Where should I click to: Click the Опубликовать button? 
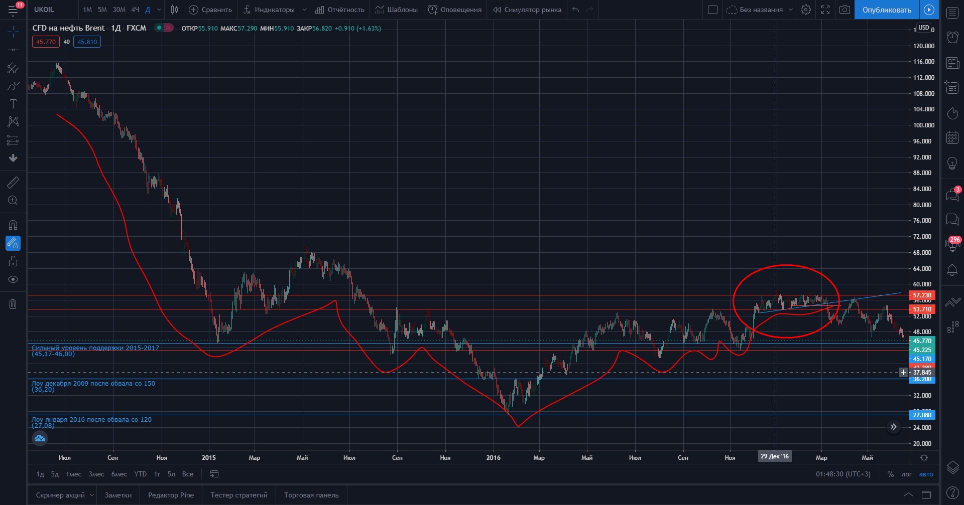click(x=887, y=10)
